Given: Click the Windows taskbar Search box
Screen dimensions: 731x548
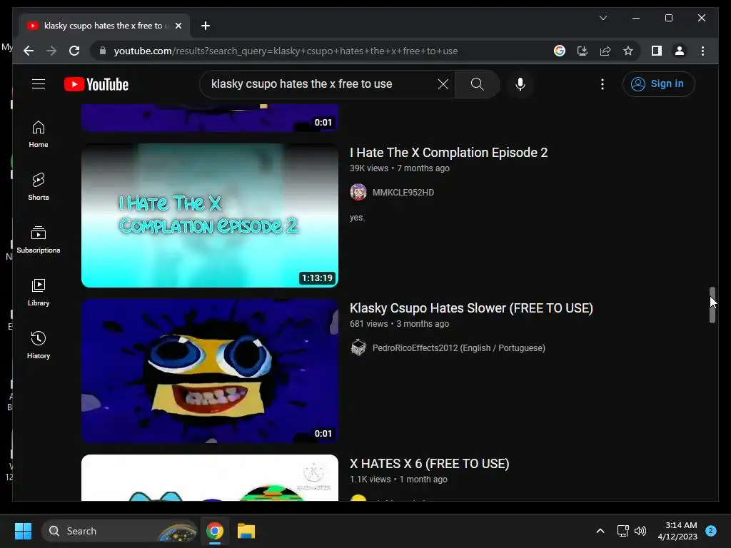Looking at the screenshot, I should coord(119,531).
